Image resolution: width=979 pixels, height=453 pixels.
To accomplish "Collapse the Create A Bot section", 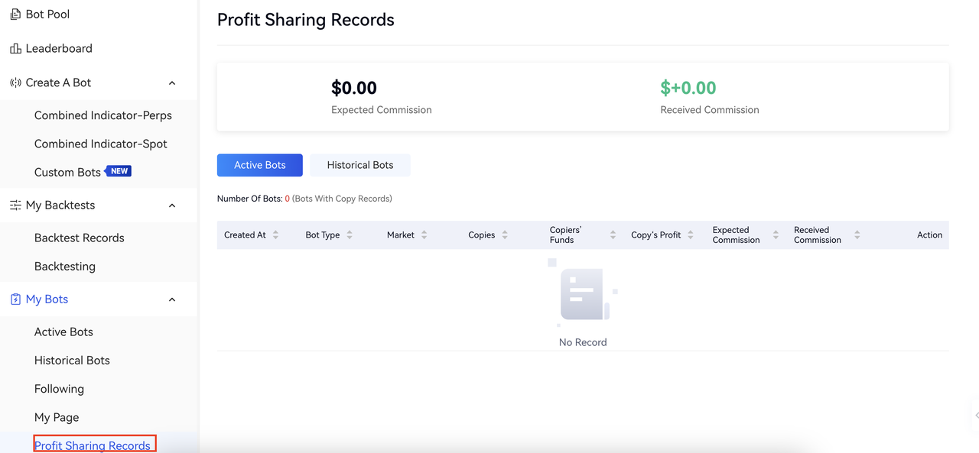I will [172, 83].
